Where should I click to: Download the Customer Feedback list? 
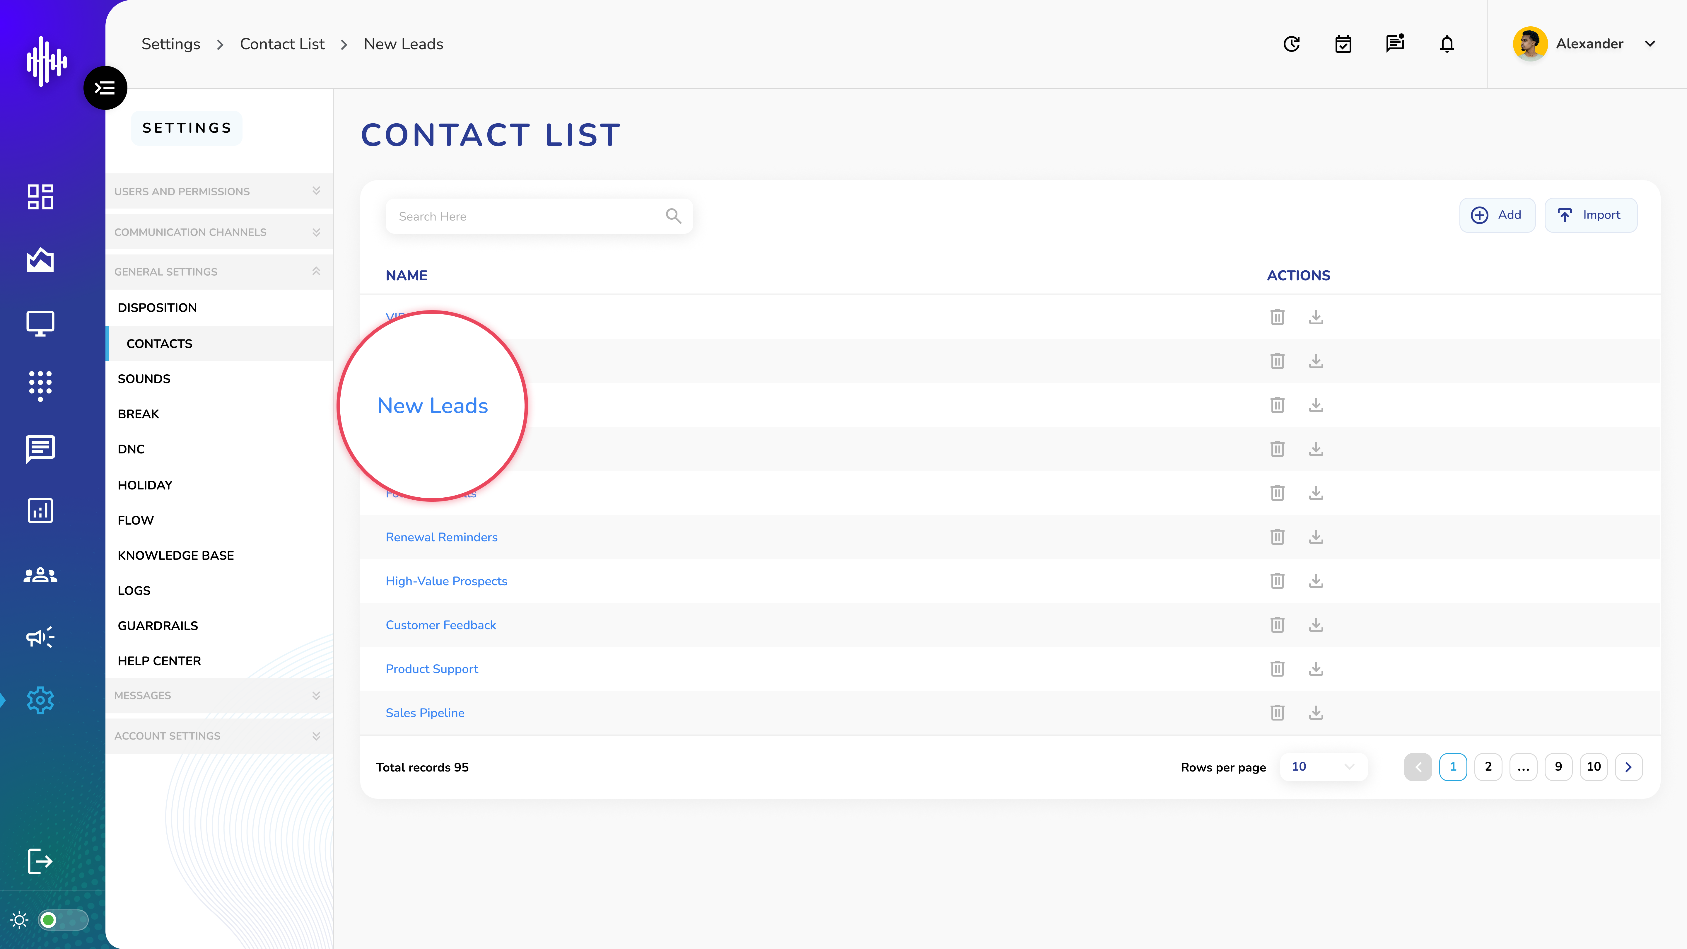tap(1316, 624)
